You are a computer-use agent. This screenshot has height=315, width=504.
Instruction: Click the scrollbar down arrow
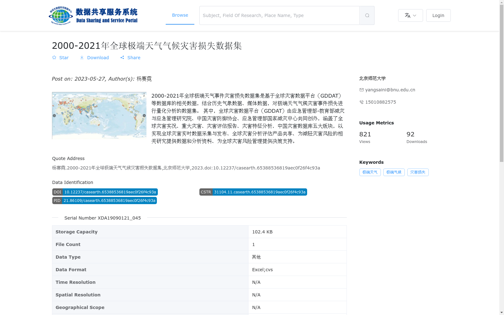pos(501,312)
